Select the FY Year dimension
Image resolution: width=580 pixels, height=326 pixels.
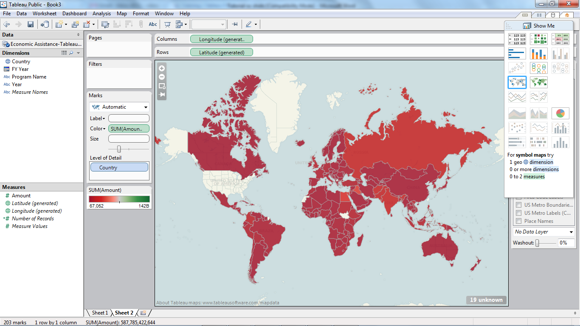point(20,69)
